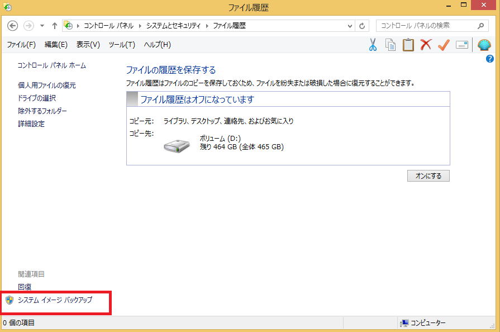Open the ドライブの選択 link
The height and width of the screenshot is (332, 500).
37,98
